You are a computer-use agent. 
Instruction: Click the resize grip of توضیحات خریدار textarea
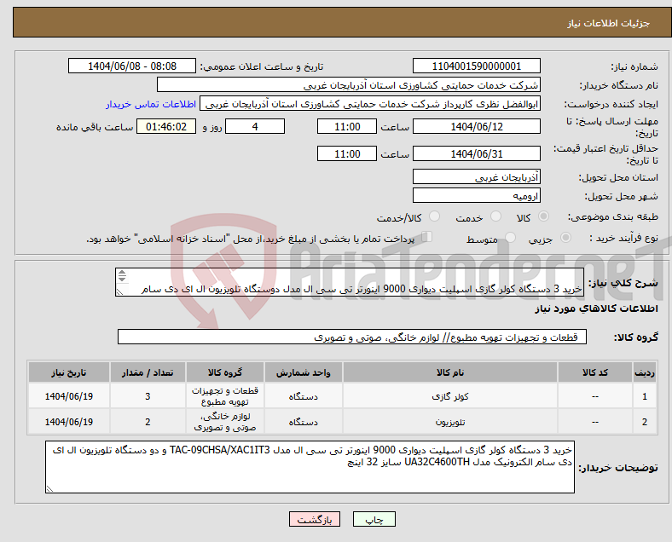49,489
